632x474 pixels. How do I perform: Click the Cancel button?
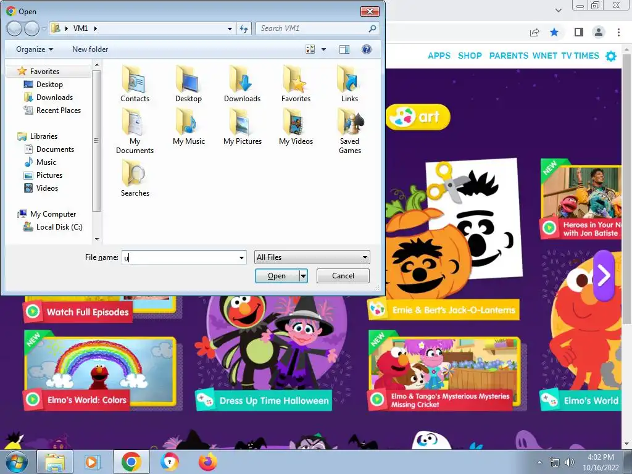click(343, 276)
